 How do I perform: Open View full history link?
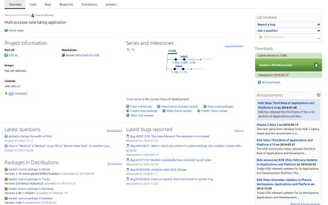click(x=234, y=46)
